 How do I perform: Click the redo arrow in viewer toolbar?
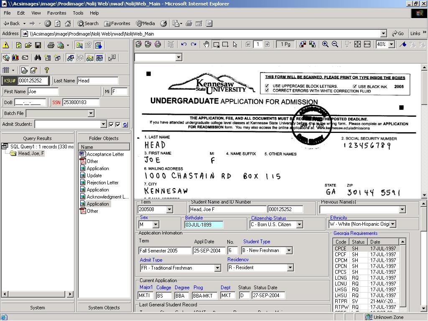(x=194, y=44)
